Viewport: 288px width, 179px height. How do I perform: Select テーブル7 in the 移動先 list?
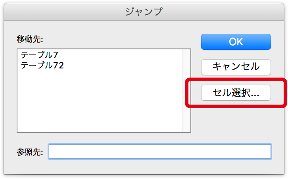coord(40,55)
